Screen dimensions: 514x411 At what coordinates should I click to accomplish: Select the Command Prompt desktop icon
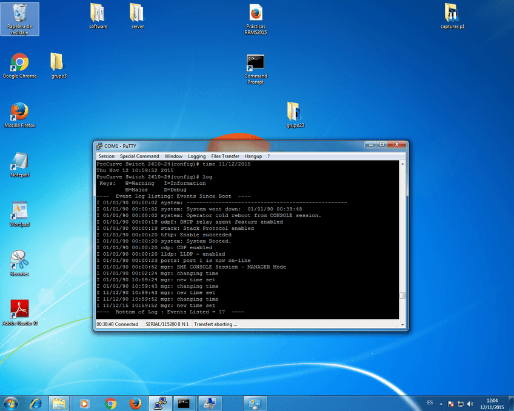tap(256, 63)
